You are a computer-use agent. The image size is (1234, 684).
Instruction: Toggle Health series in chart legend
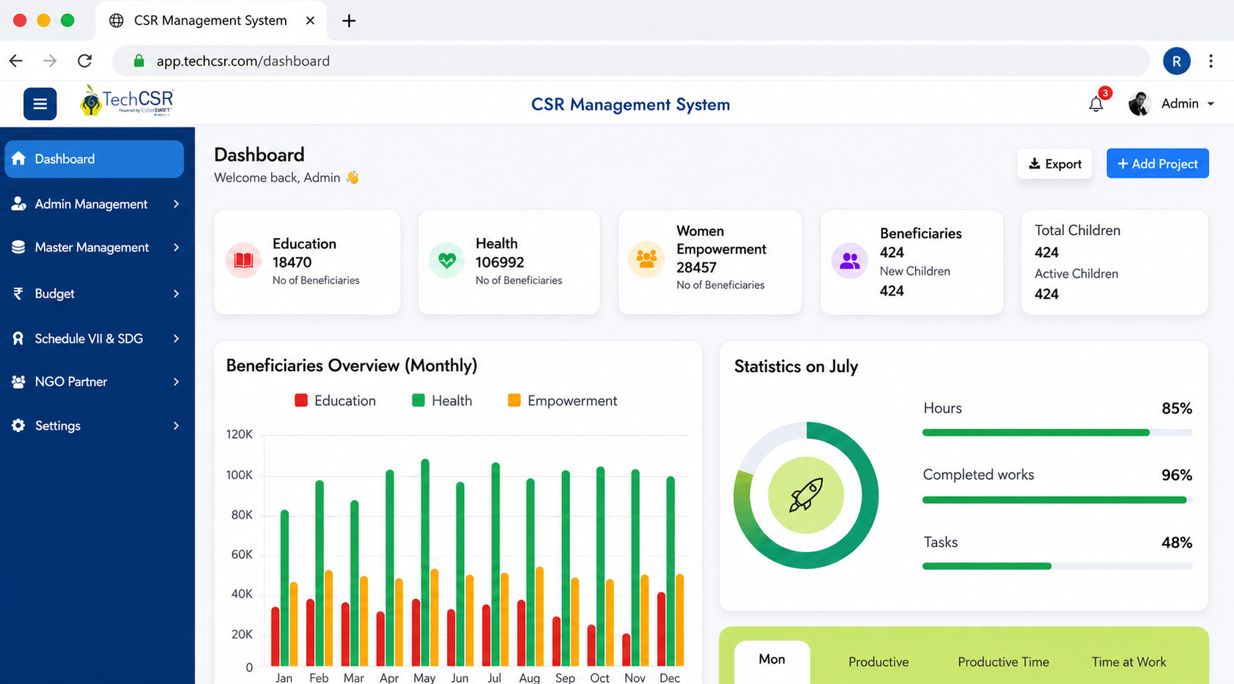coord(442,401)
